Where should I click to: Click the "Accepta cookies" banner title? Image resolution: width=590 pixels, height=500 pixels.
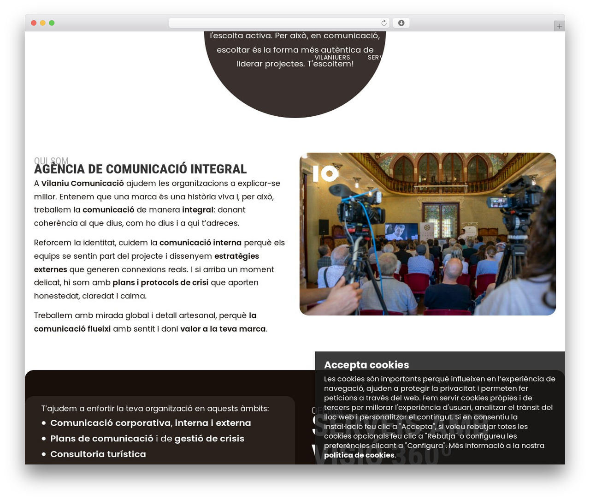click(x=366, y=365)
